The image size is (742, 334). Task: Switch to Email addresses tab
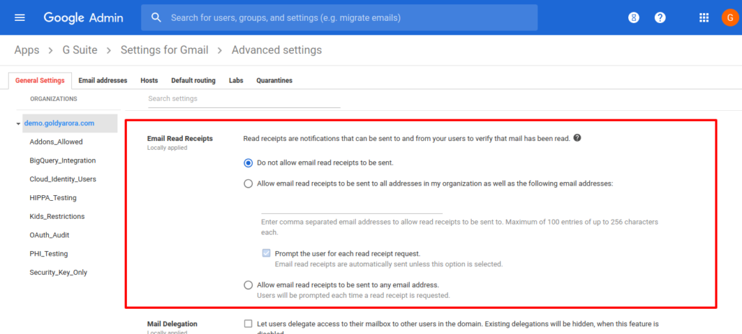point(103,81)
